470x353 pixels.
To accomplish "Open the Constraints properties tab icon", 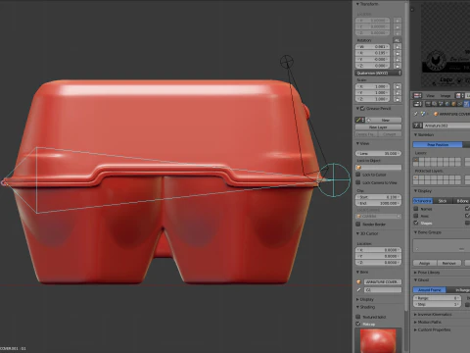I will [x=459, y=104].
